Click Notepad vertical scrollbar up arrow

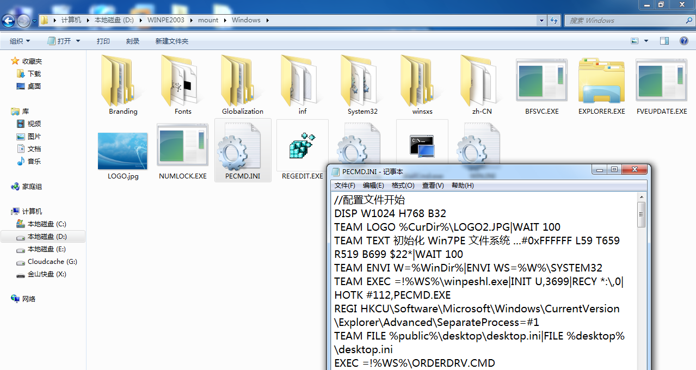(x=642, y=198)
